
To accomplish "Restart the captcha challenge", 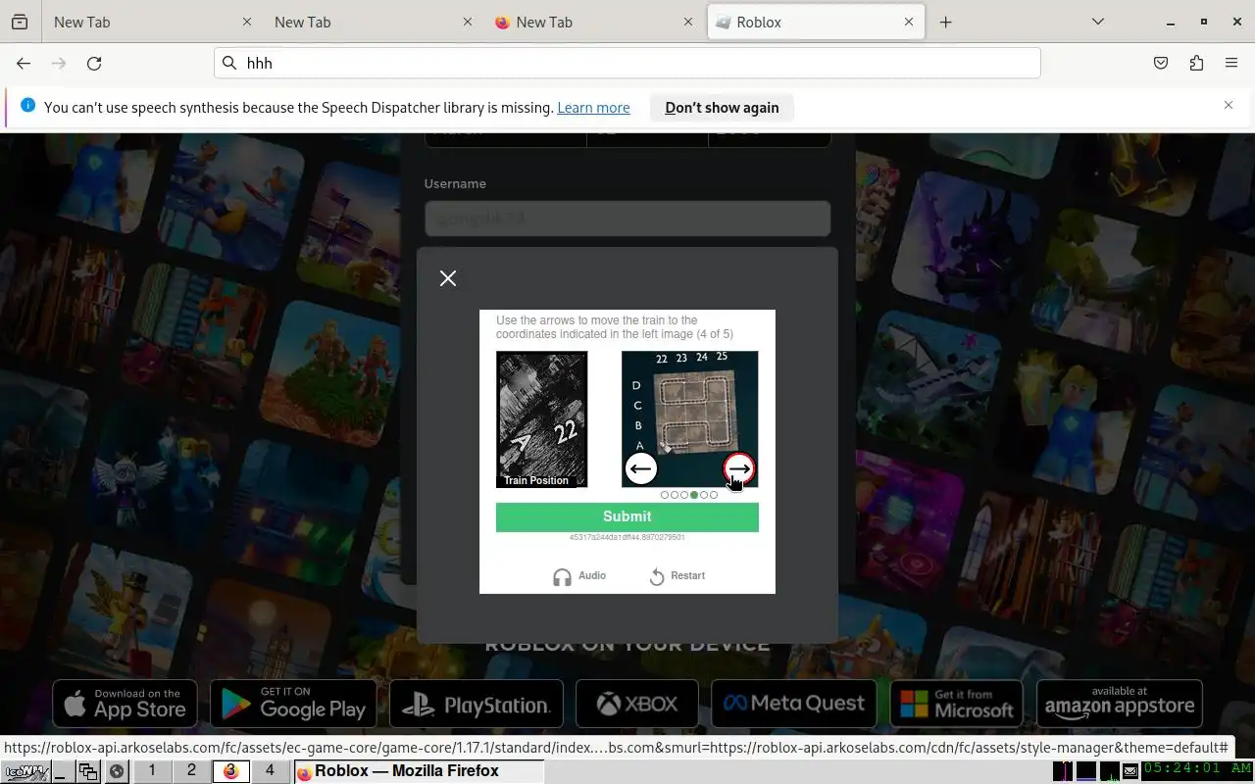I will pyautogui.click(x=678, y=576).
